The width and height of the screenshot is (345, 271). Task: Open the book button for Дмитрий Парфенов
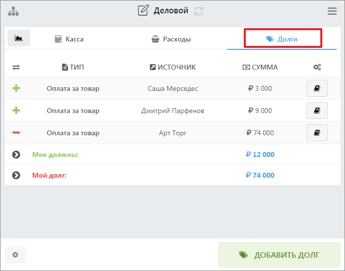(317, 111)
